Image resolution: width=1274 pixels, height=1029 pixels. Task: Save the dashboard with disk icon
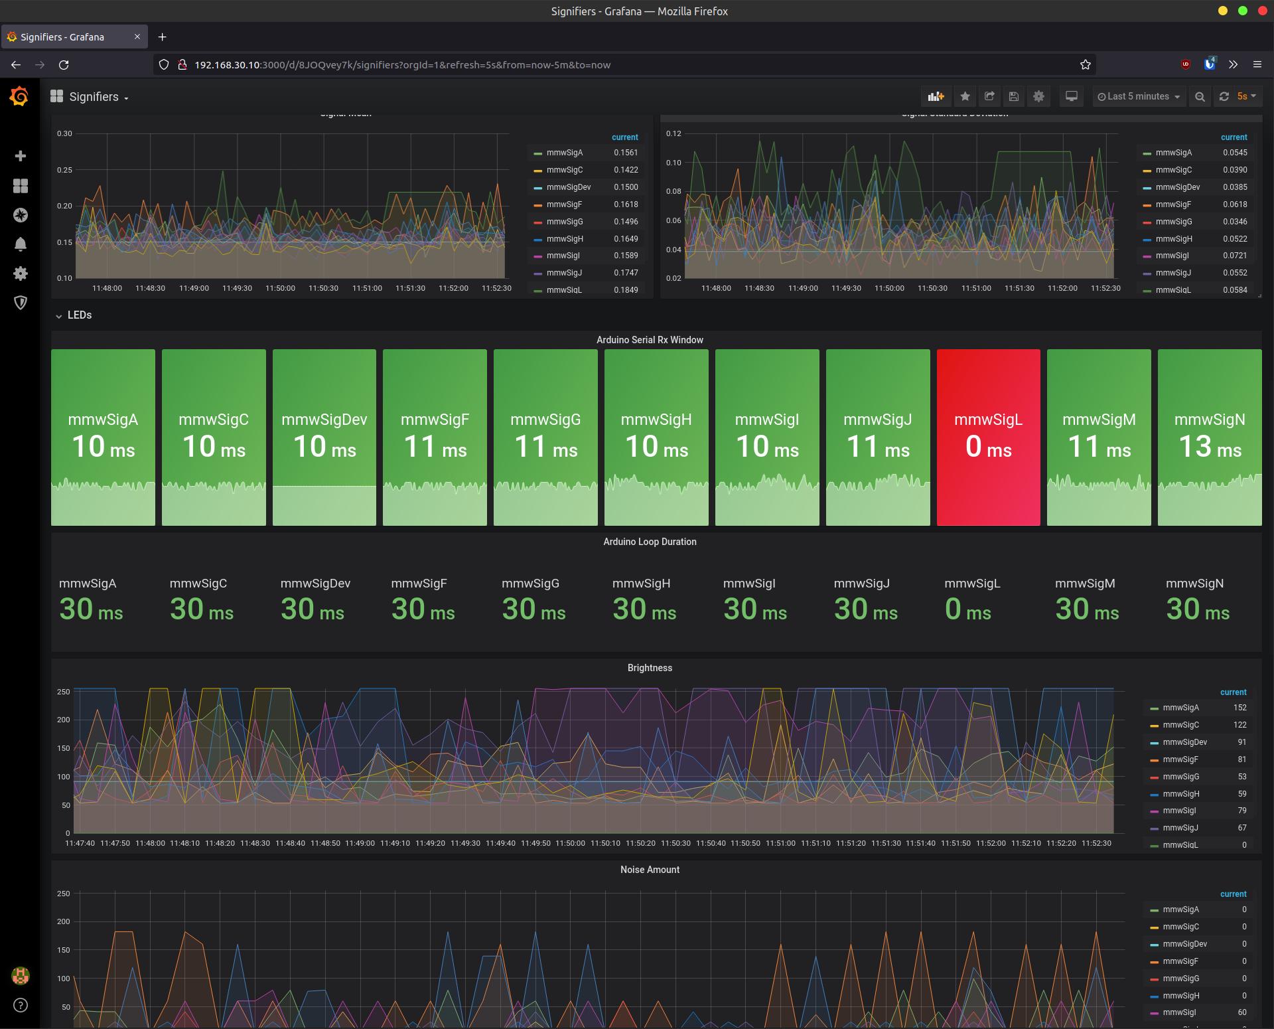[x=1014, y=97]
